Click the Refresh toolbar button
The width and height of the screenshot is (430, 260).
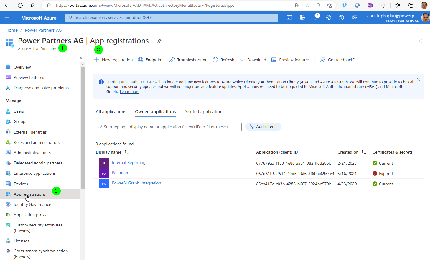tap(223, 60)
